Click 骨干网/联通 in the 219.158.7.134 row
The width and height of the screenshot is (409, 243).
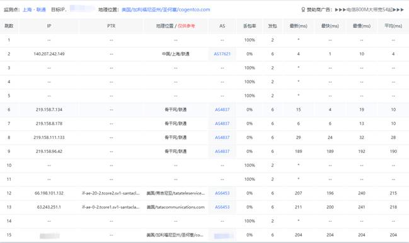coord(176,110)
